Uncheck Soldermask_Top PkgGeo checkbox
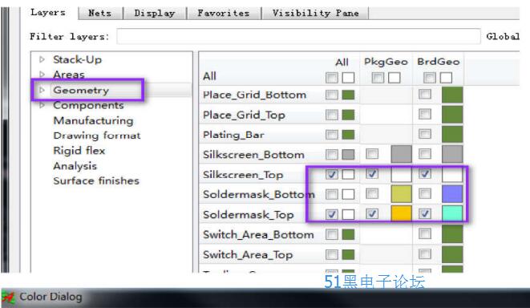 click(x=372, y=213)
